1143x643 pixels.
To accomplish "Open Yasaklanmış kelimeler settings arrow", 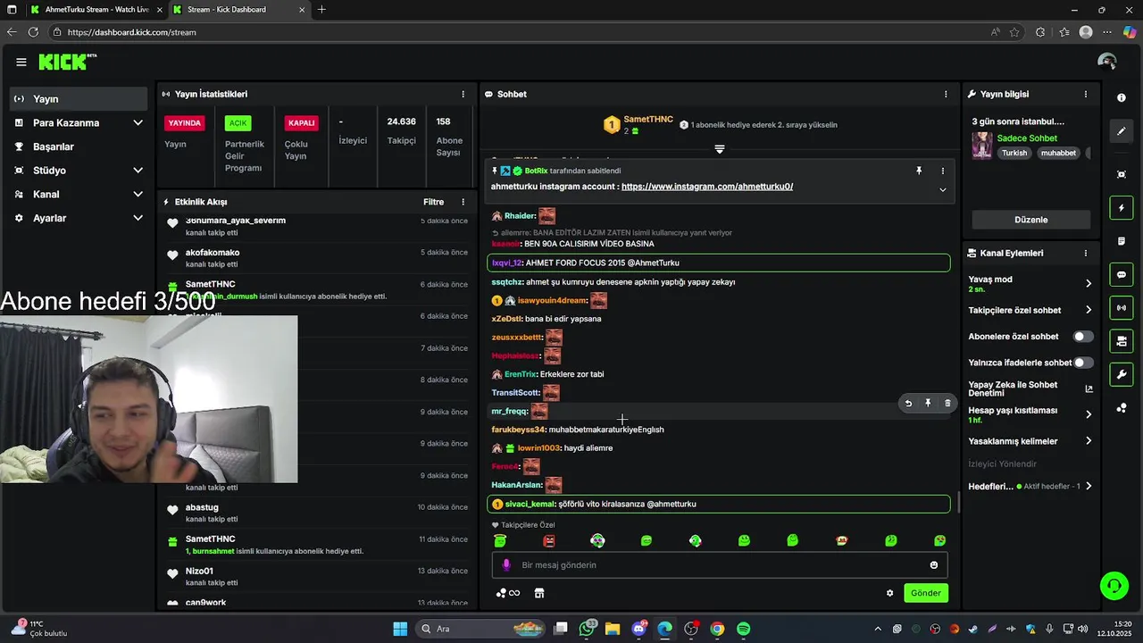I will pyautogui.click(x=1088, y=441).
